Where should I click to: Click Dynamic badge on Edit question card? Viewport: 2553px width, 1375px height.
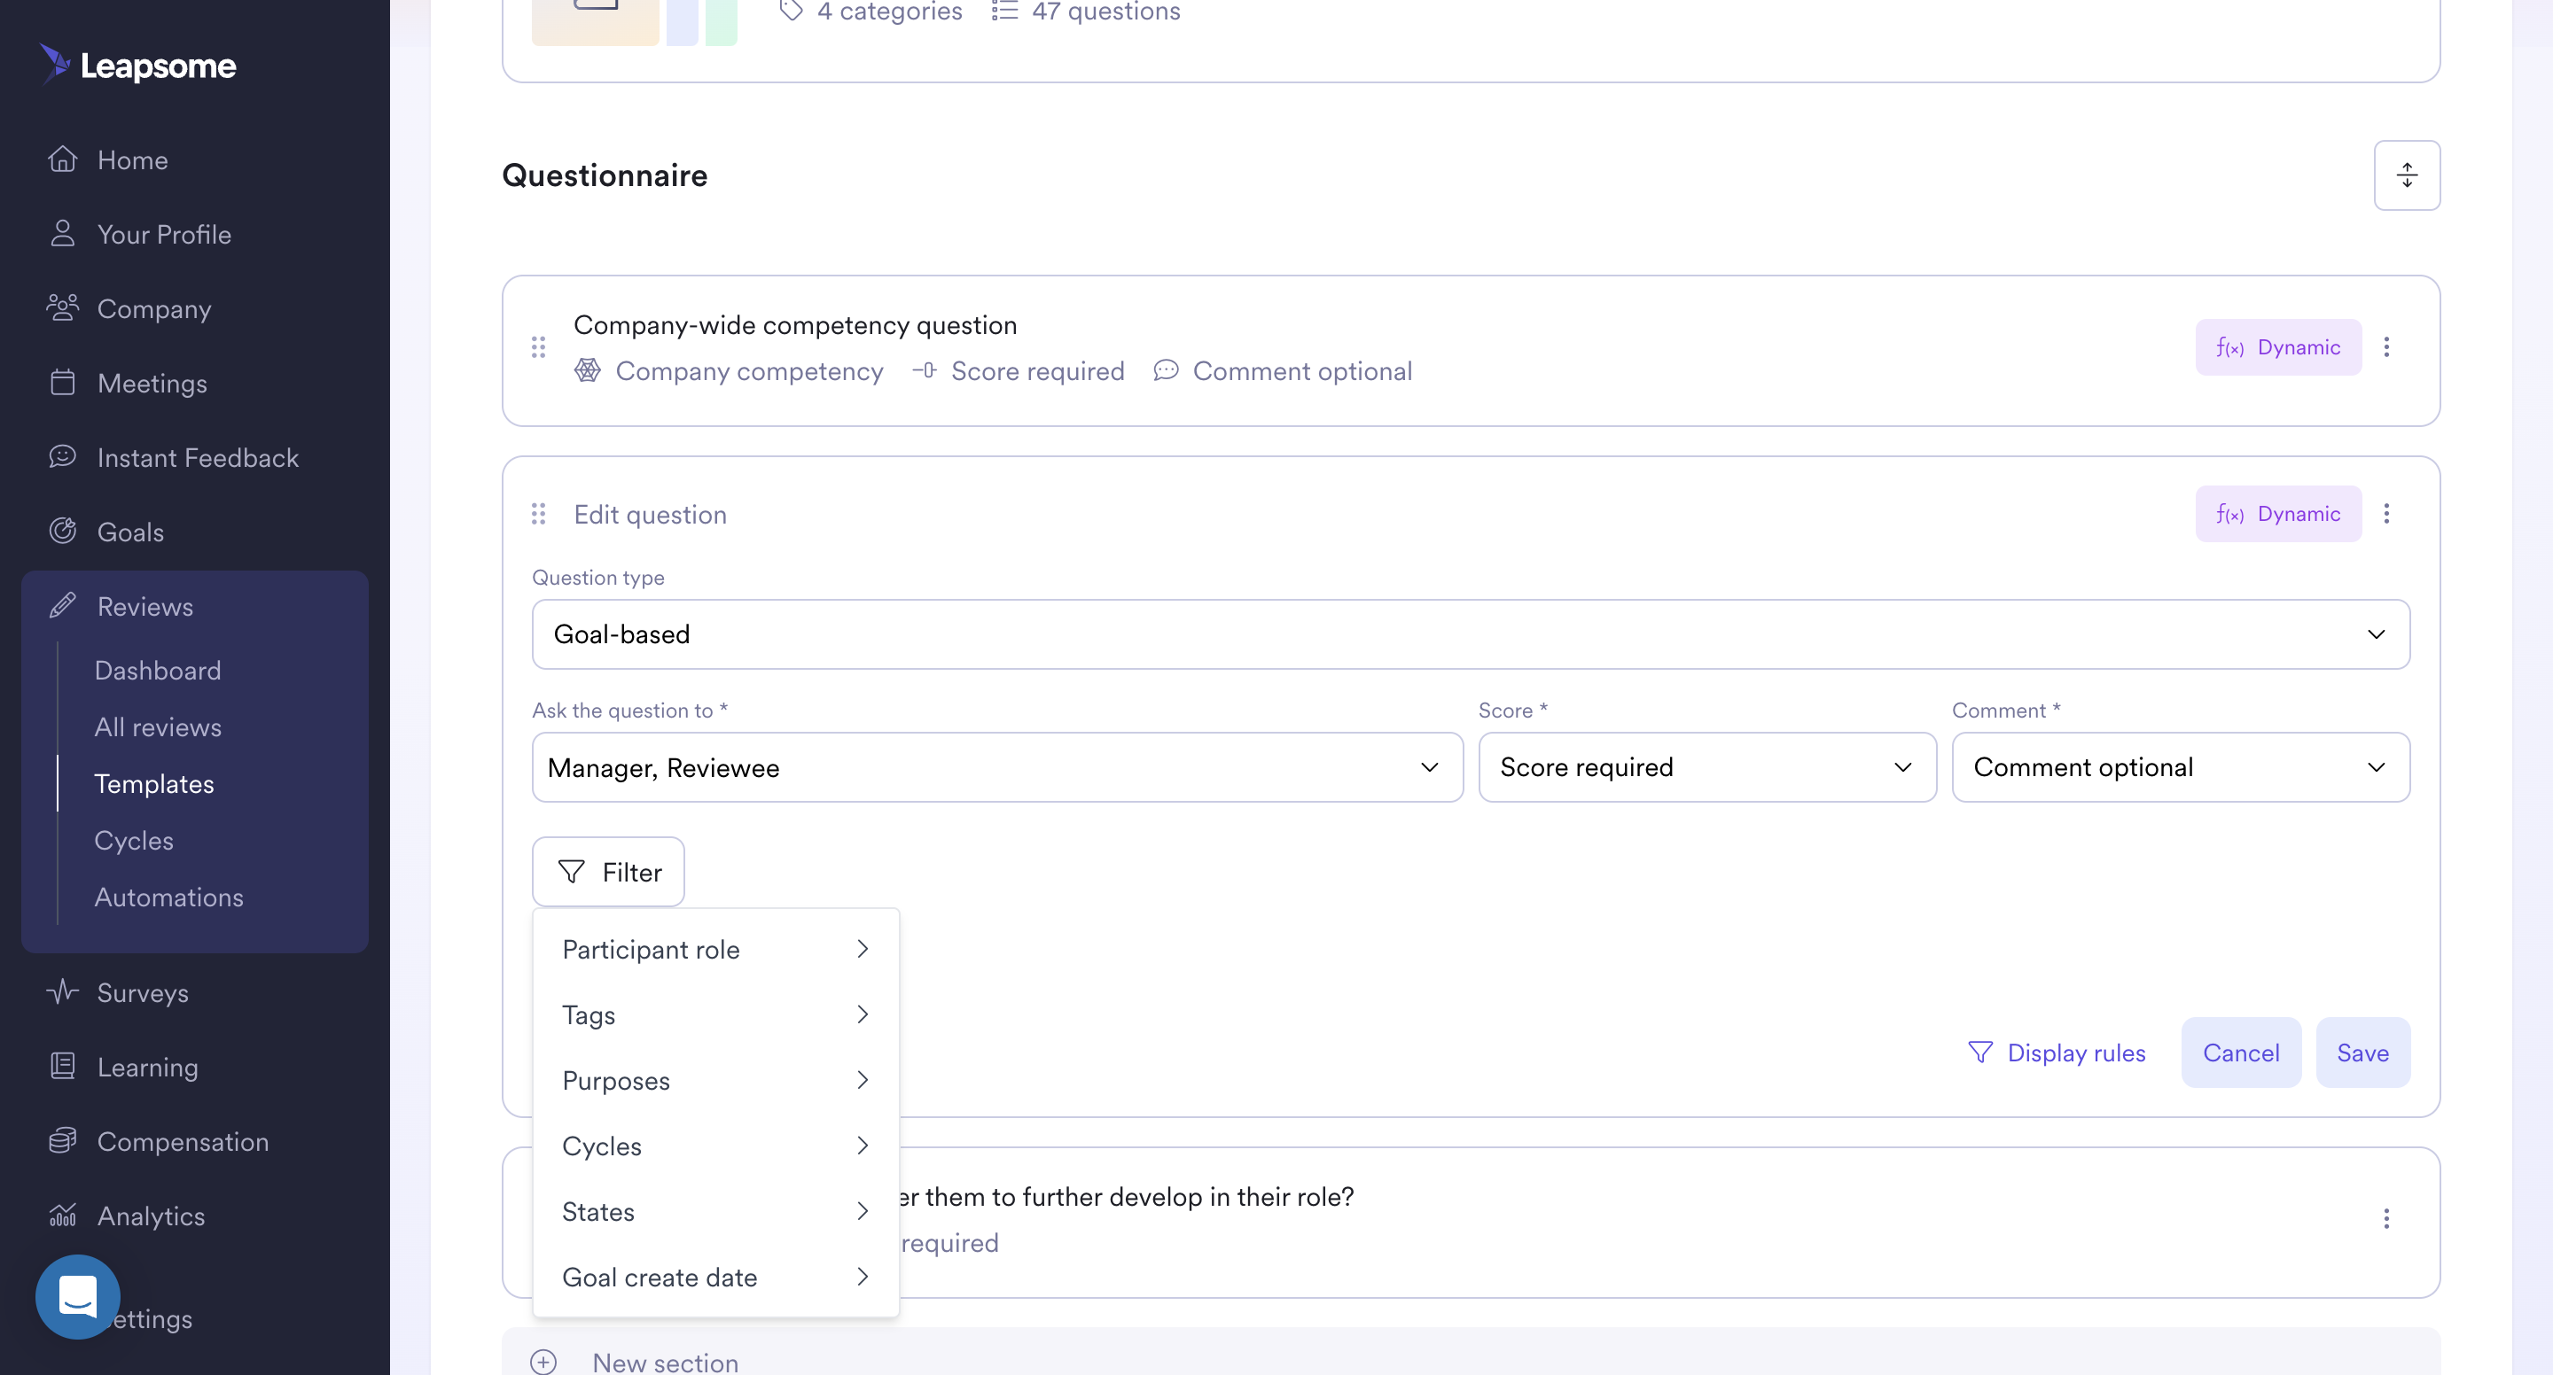click(x=2277, y=514)
